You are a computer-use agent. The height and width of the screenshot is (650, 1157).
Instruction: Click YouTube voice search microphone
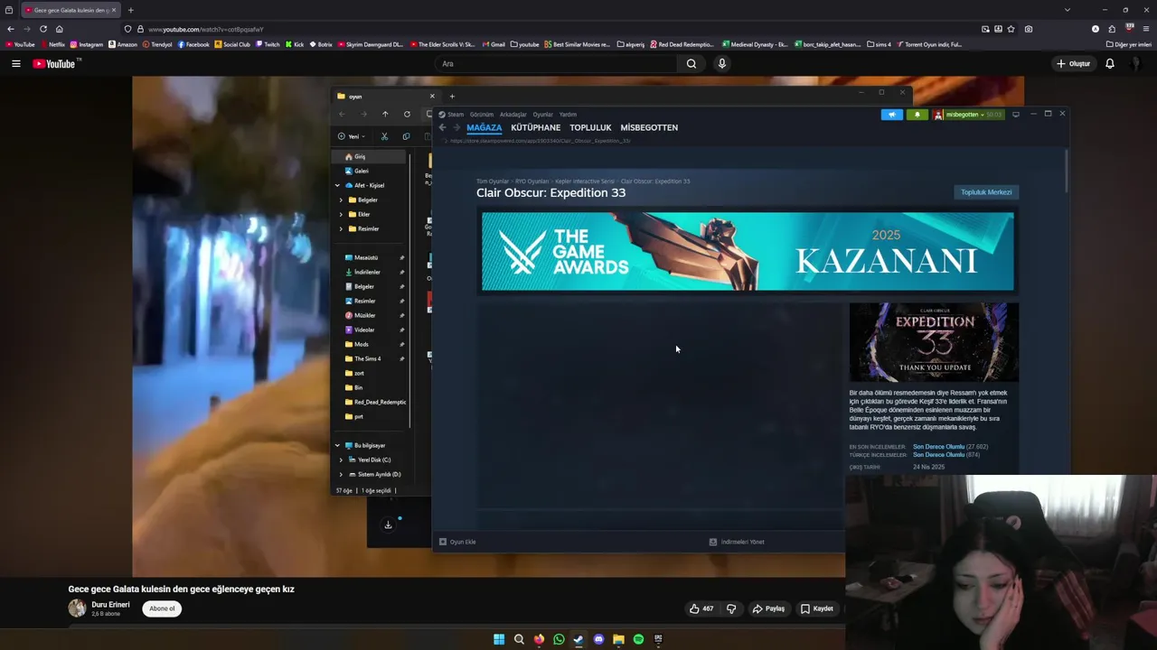721,63
